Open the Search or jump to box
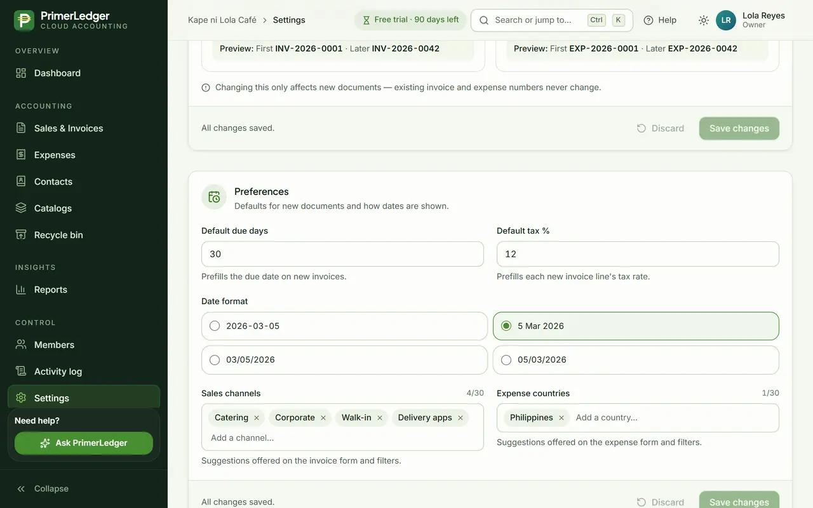This screenshot has height=508, width=813. click(x=552, y=20)
